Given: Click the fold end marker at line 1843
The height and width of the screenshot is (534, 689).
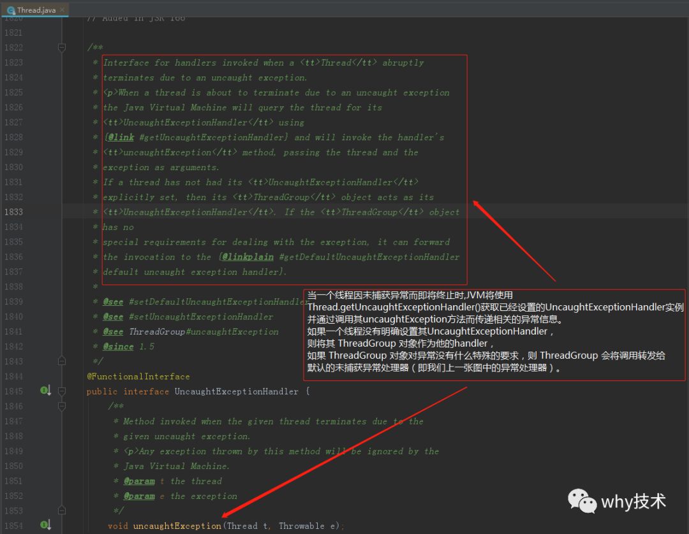Looking at the screenshot, I should coord(61,361).
